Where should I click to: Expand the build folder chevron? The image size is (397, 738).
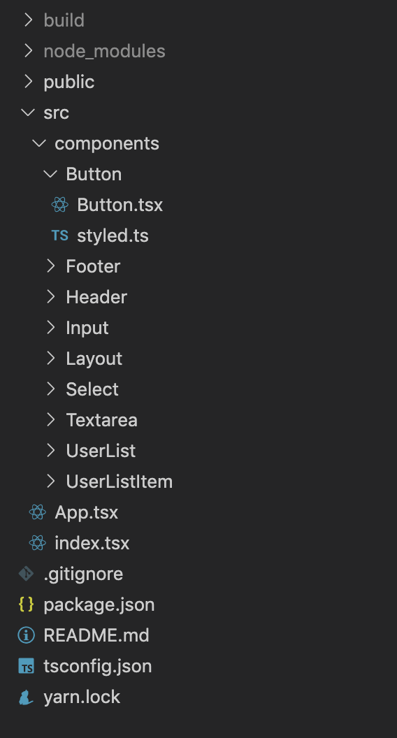28,20
